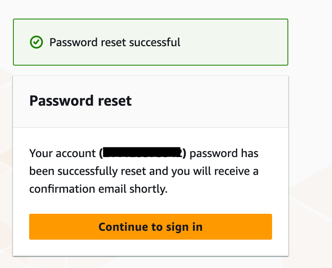Click the "Your account" text

tap(62, 153)
